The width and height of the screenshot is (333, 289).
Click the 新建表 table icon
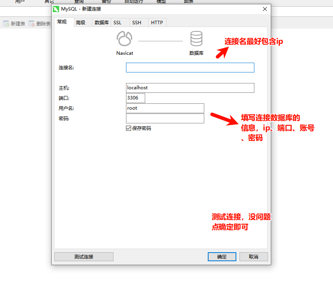click(x=6, y=23)
